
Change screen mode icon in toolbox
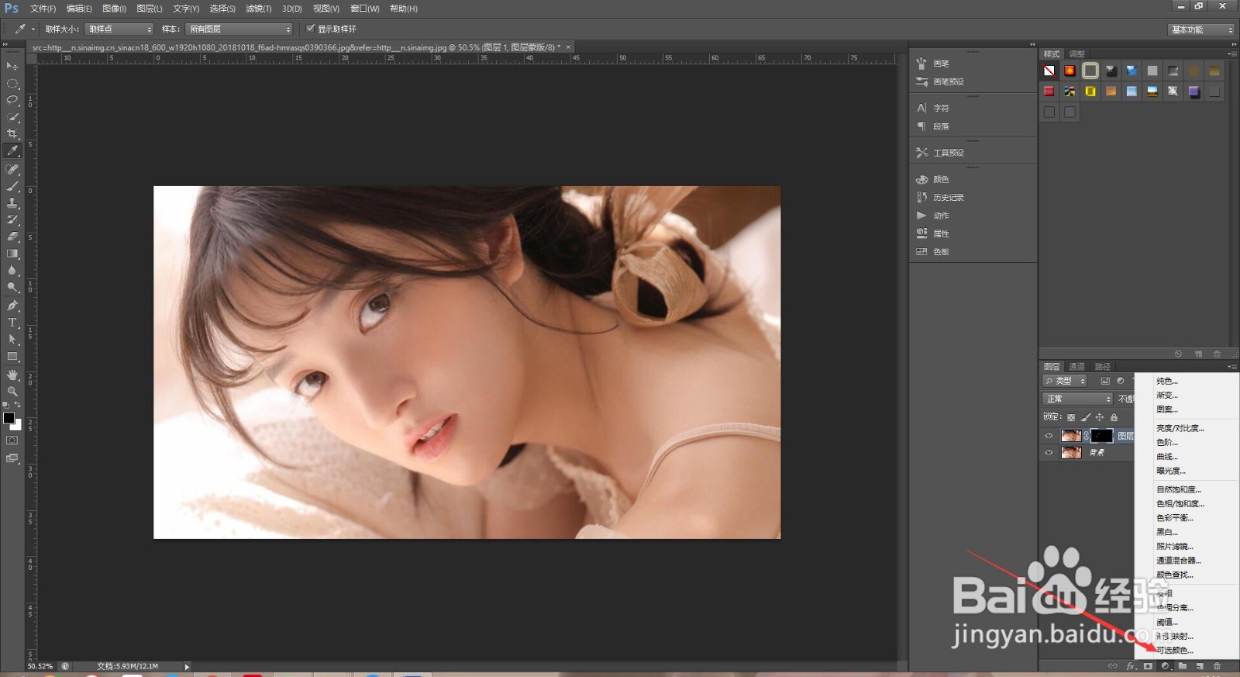(12, 458)
